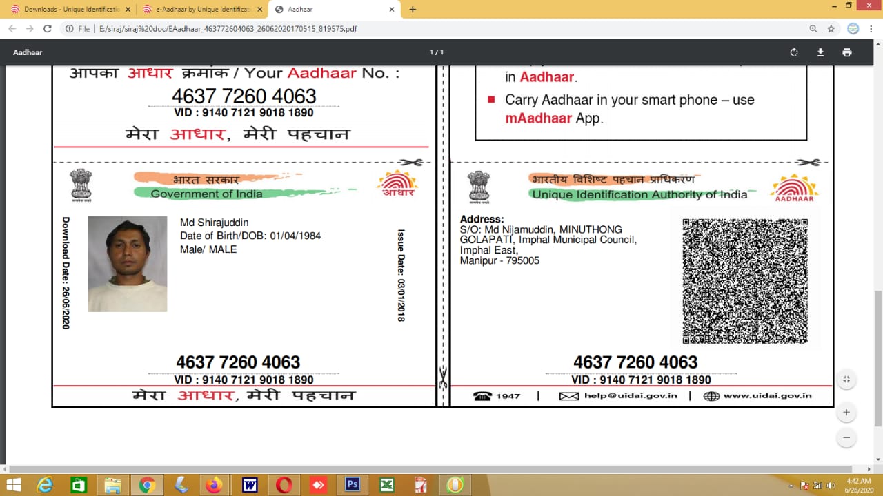The height and width of the screenshot is (496, 883).
Task: Show hidden system tray icons
Action: click(x=793, y=486)
